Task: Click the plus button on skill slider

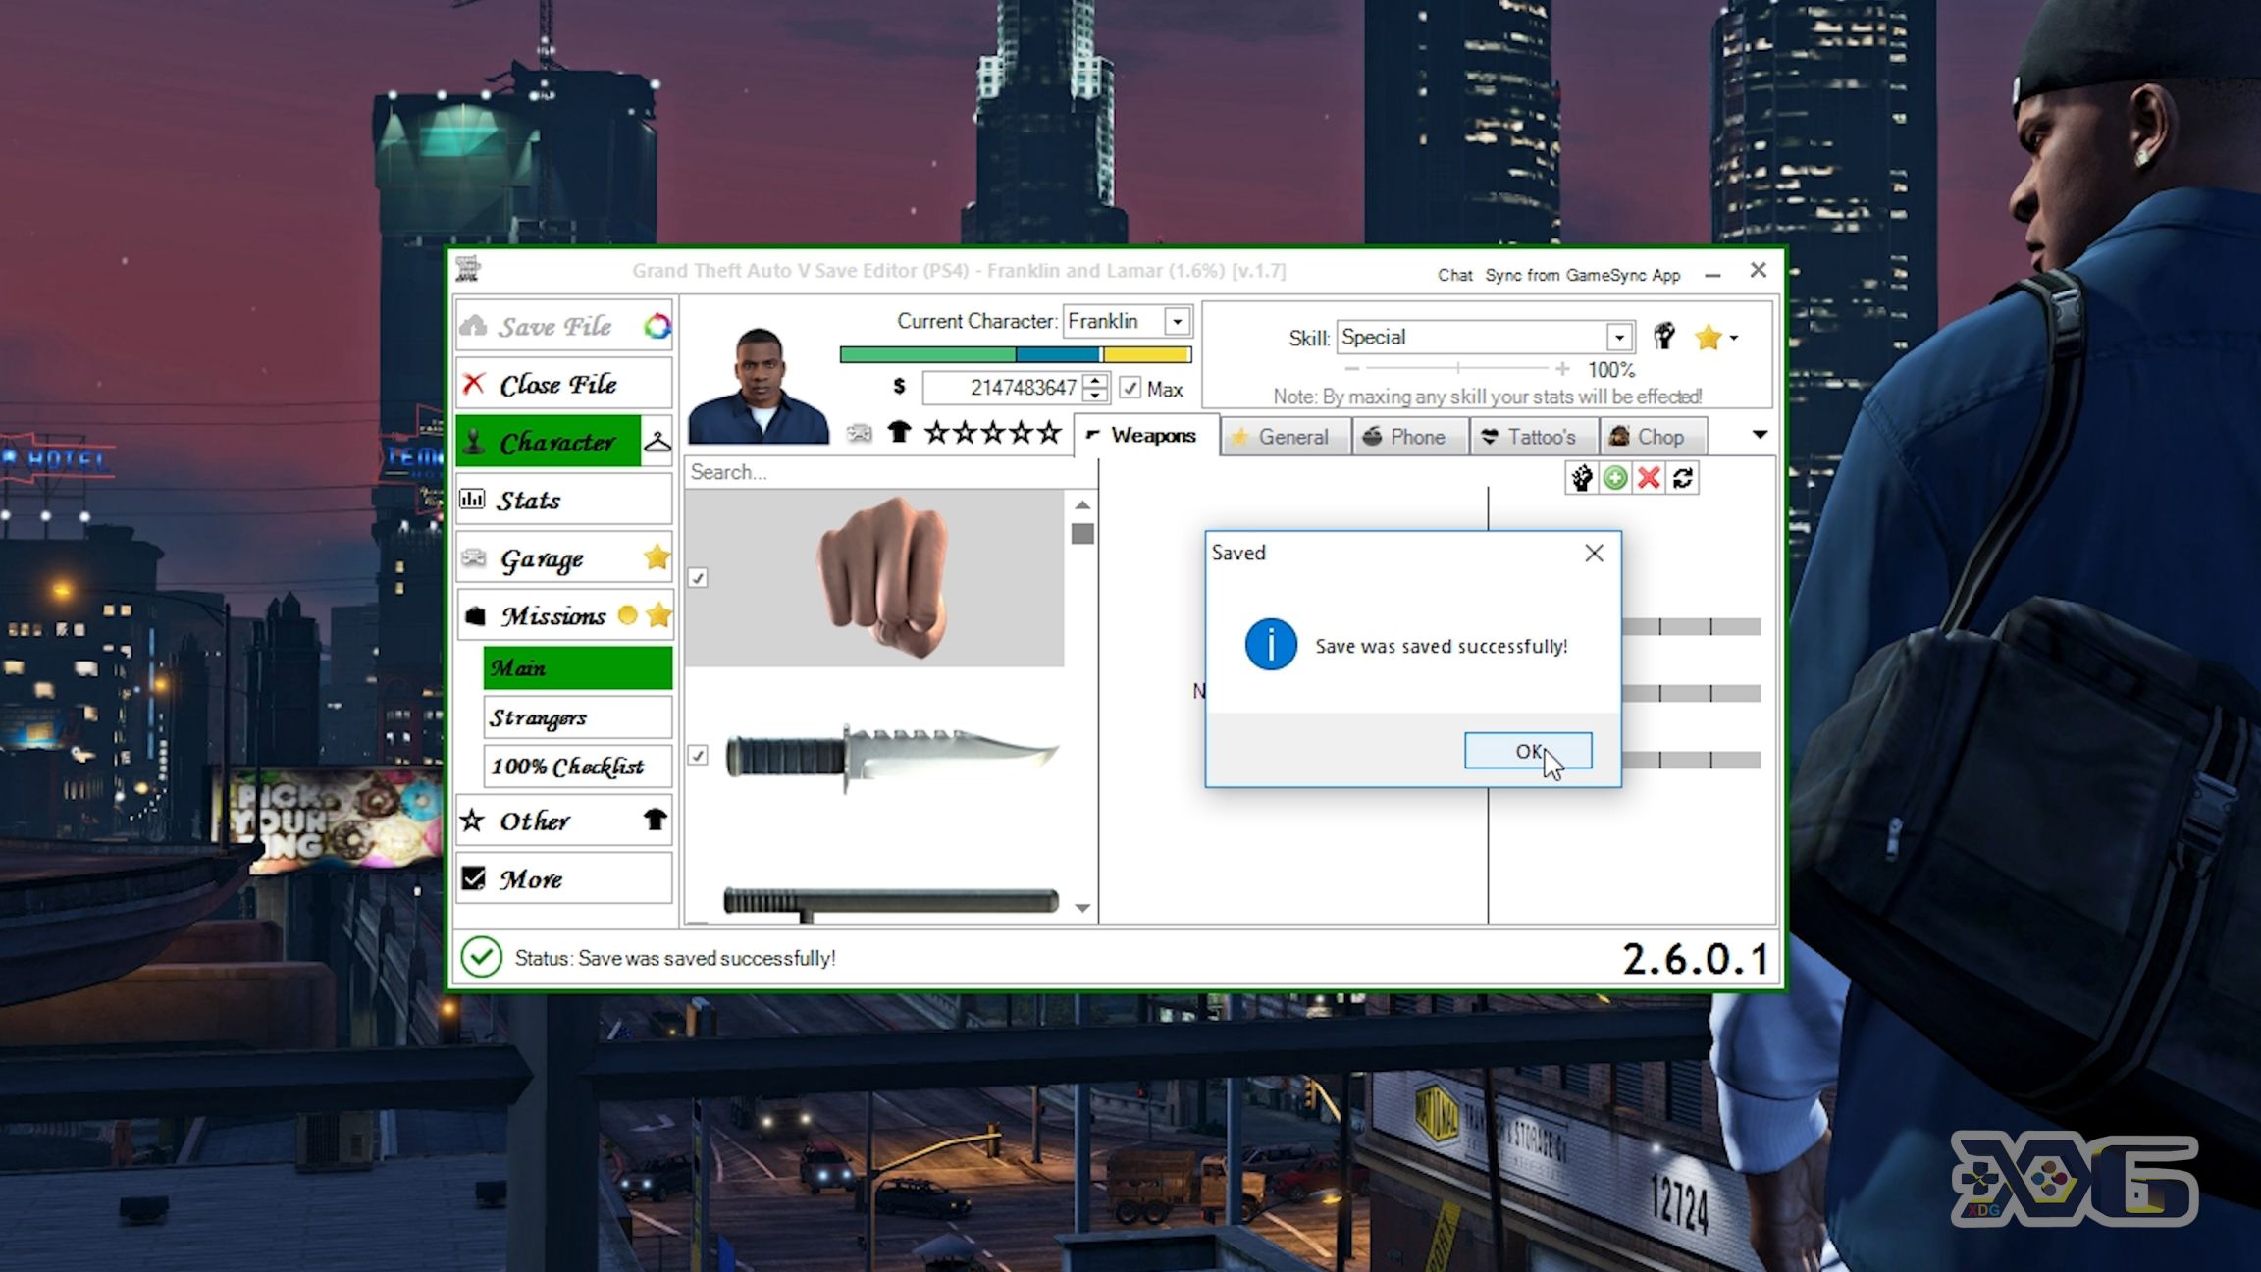Action: [x=1562, y=368]
